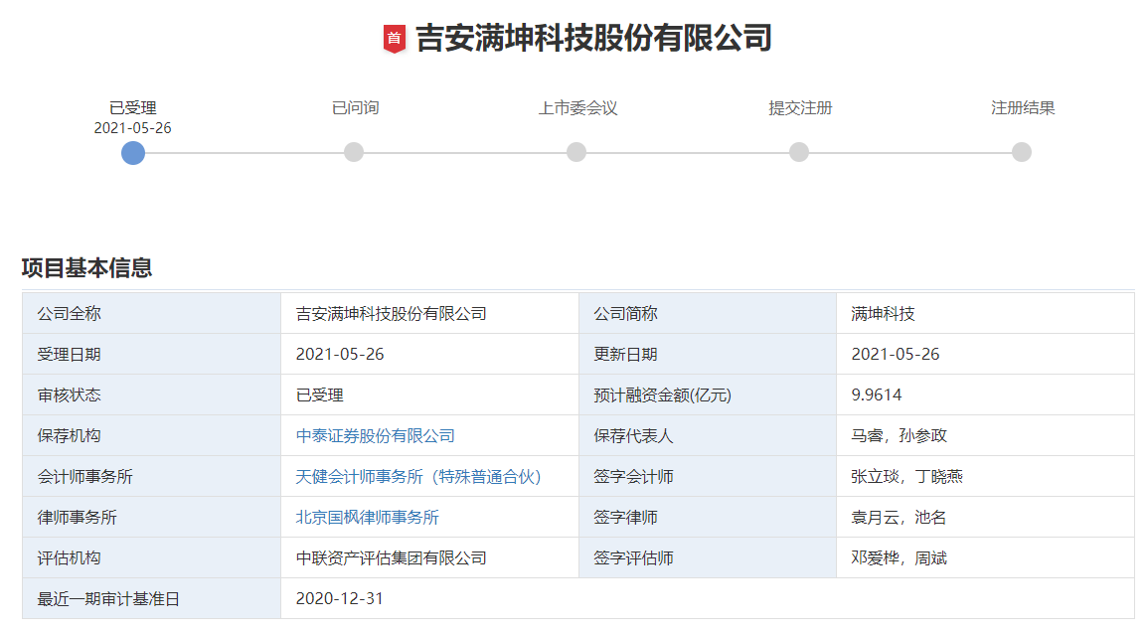Click the 邓爱桦, 周斌 appraisers value
The height and width of the screenshot is (631, 1148).
[899, 557]
